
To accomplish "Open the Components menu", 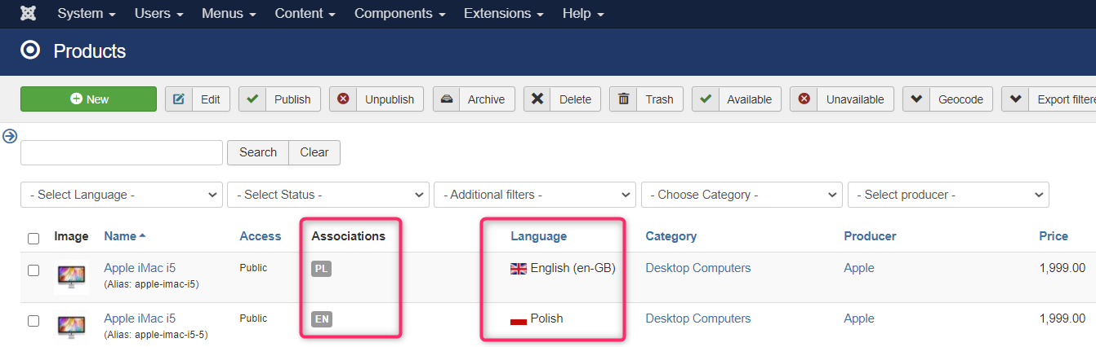I will (400, 14).
